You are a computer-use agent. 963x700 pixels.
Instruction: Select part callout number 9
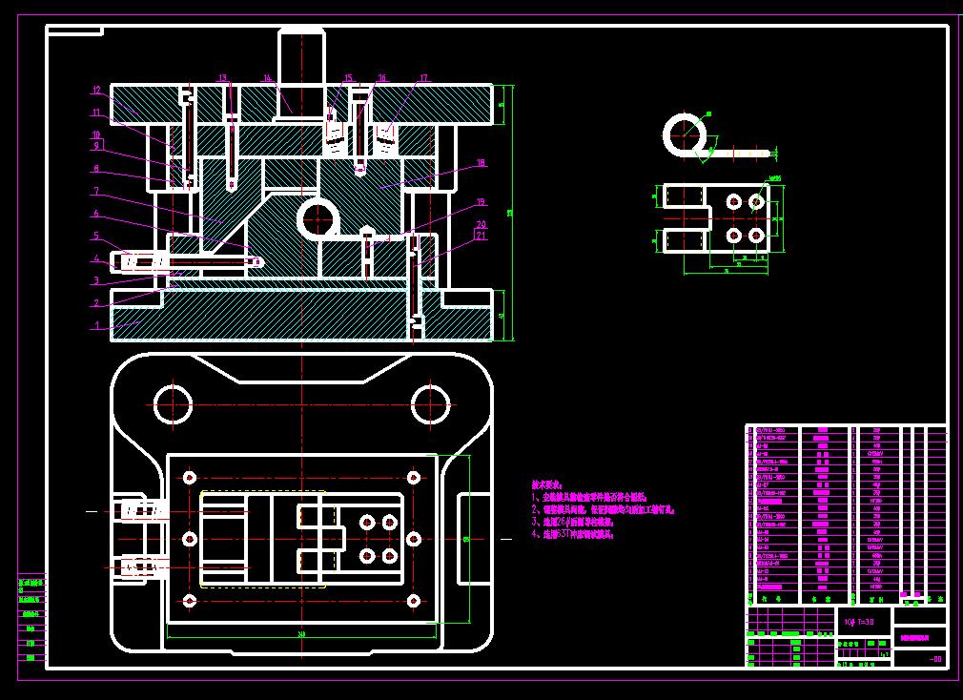pos(96,146)
